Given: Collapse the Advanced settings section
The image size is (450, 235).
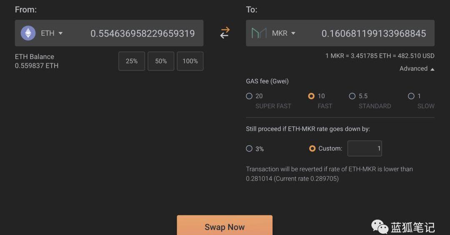Looking at the screenshot, I should (417, 69).
